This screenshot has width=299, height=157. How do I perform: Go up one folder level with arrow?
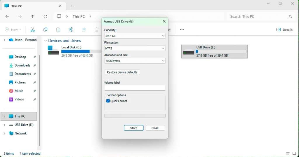click(x=32, y=17)
